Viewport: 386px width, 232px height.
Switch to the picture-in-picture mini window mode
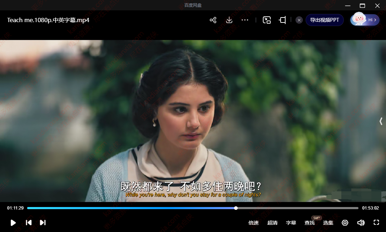267,20
